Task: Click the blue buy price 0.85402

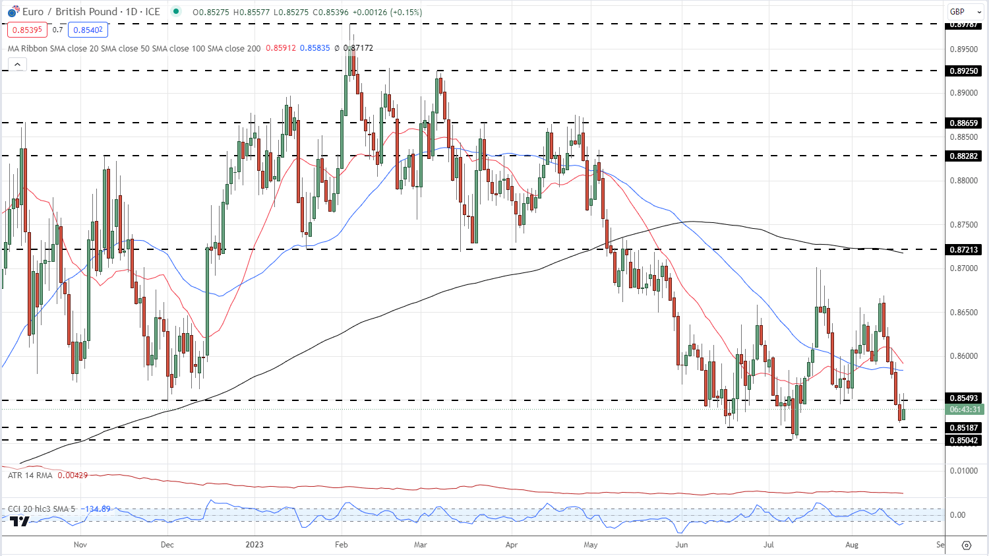Action: tap(88, 30)
